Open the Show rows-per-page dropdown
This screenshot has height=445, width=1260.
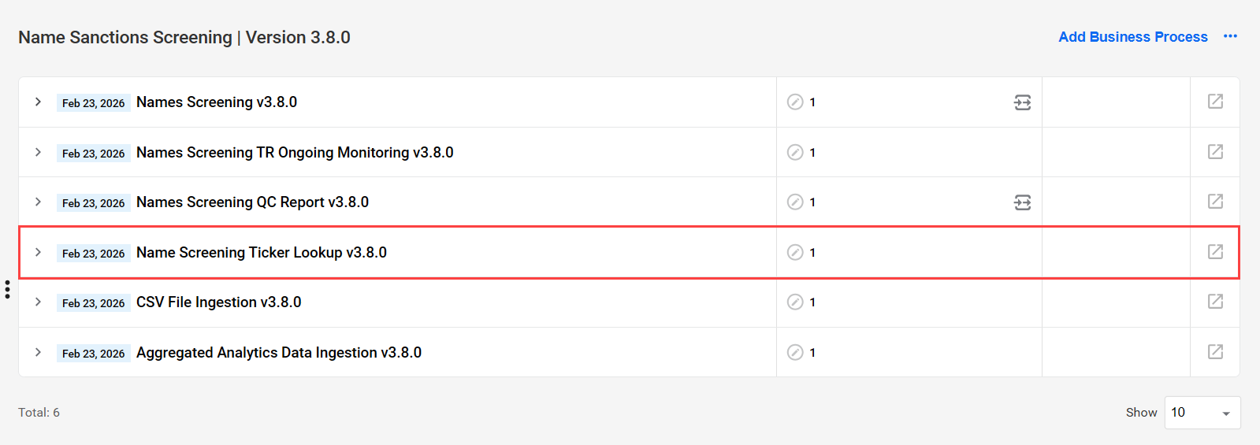pyautogui.click(x=1202, y=413)
